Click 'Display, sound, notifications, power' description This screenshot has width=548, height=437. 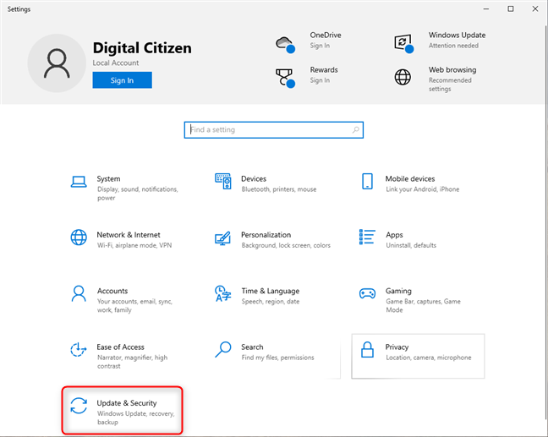(138, 194)
